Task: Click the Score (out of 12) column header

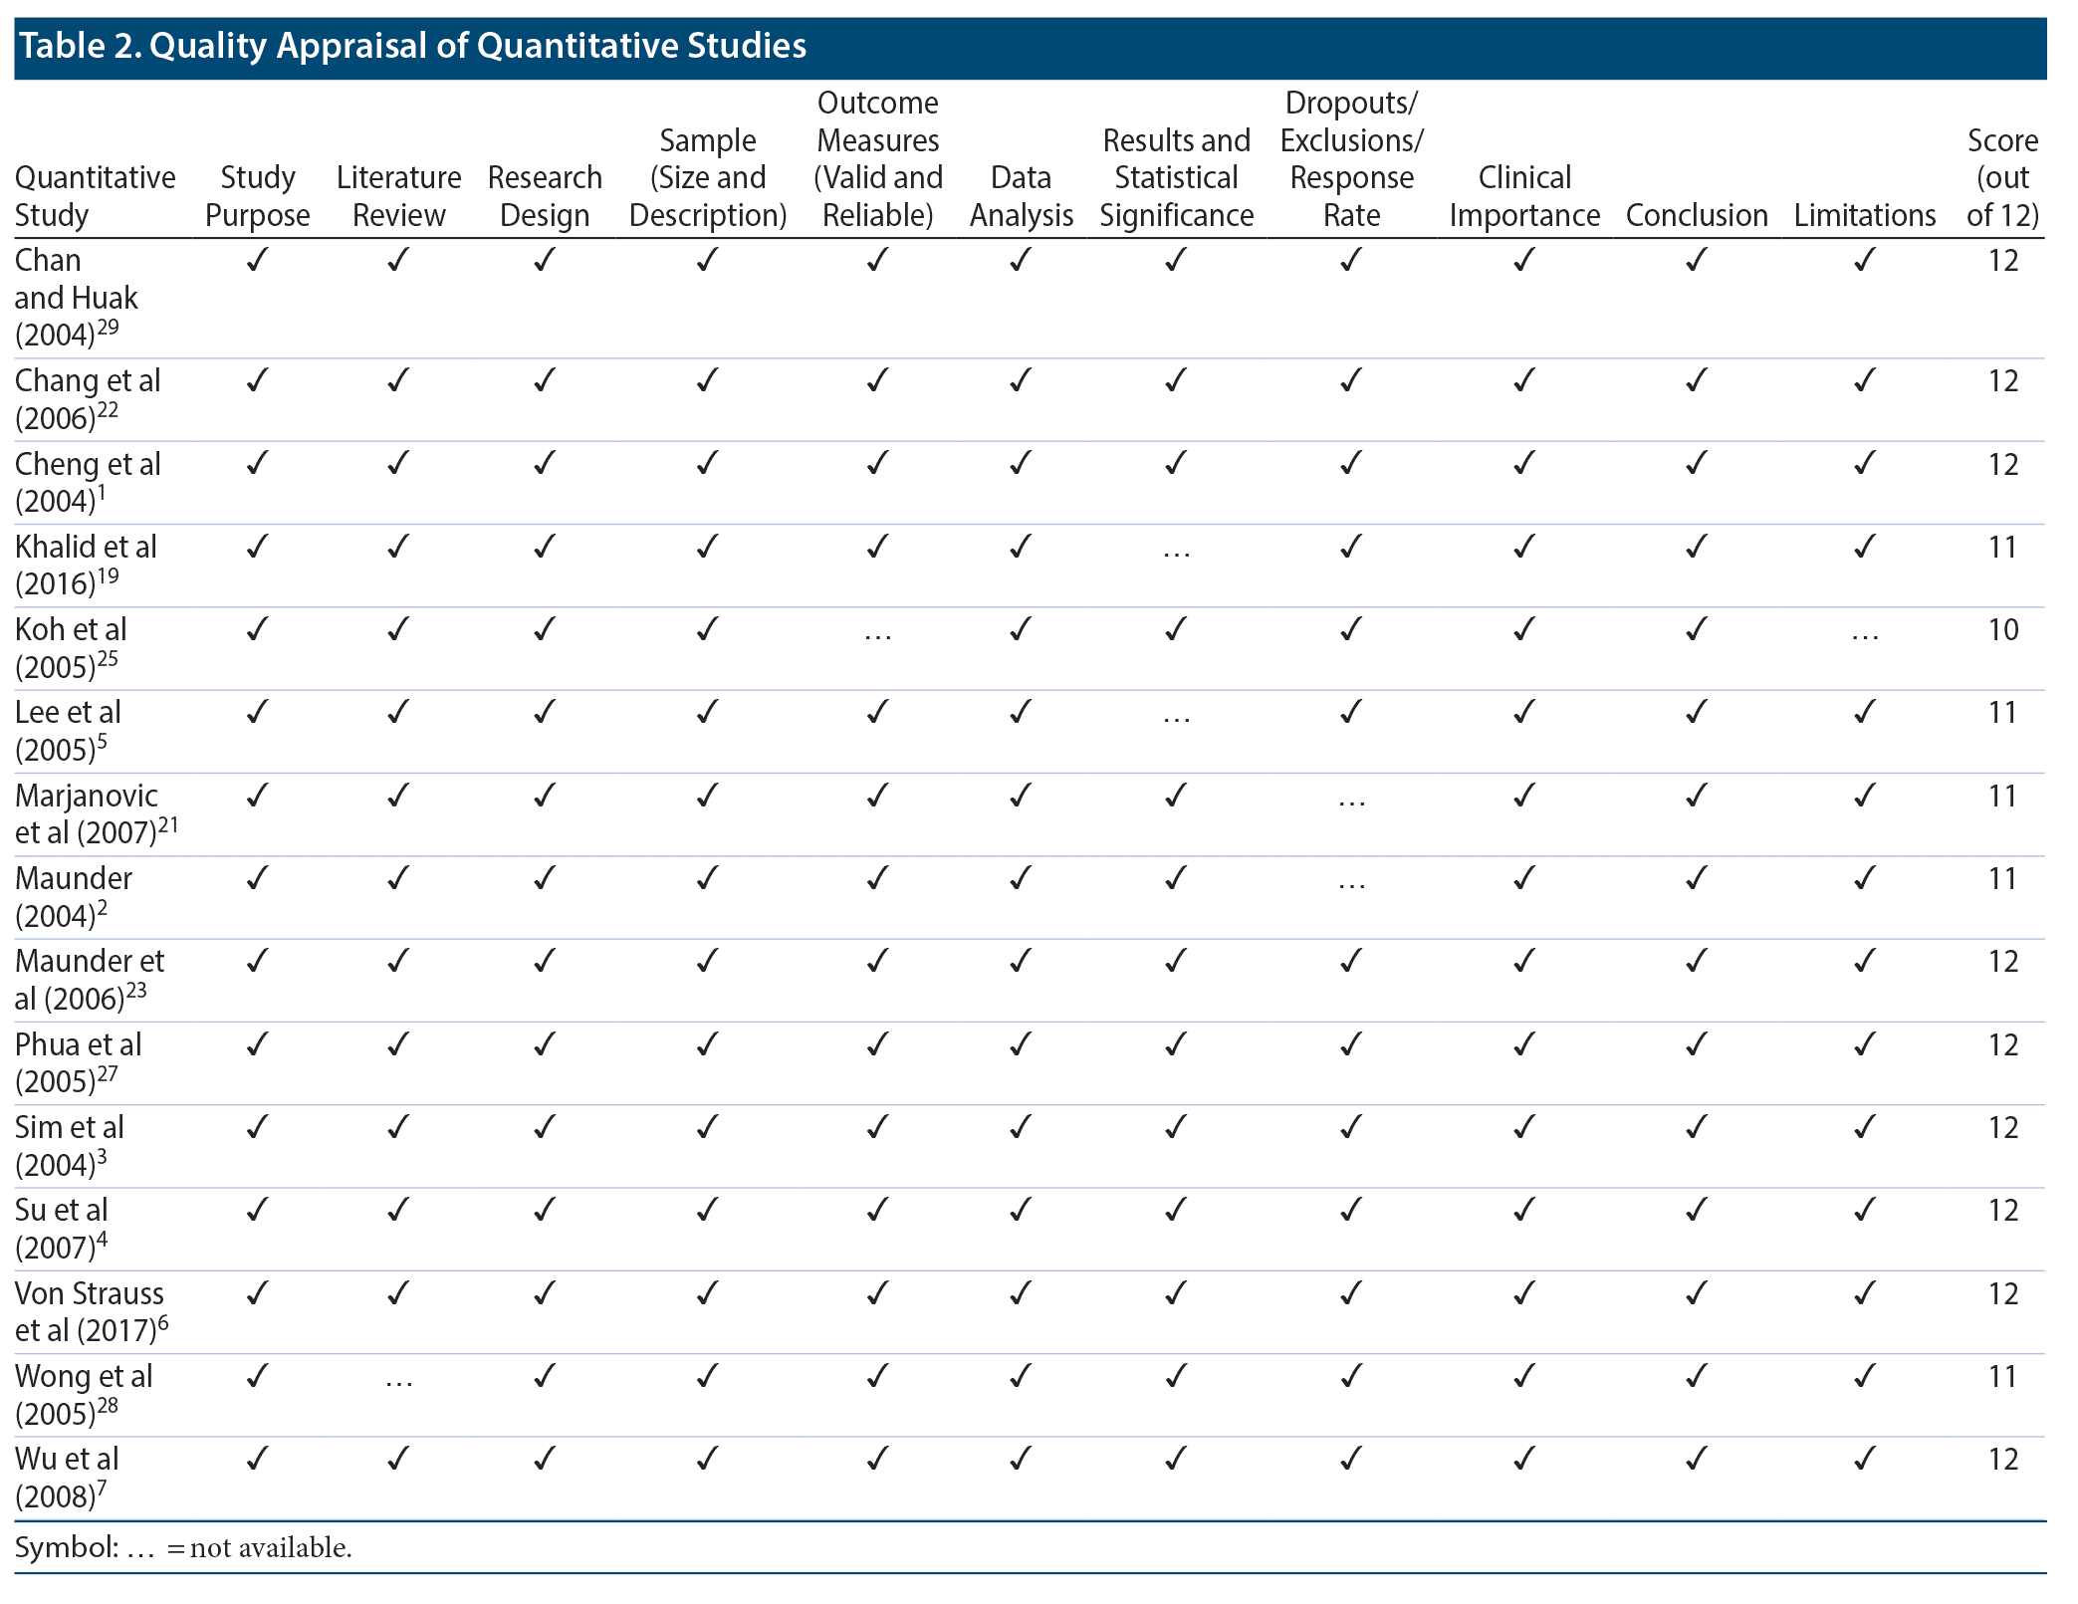Action: pos(2002,177)
